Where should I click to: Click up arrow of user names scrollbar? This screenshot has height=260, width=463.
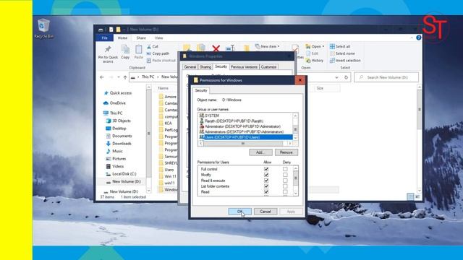tap(295, 116)
